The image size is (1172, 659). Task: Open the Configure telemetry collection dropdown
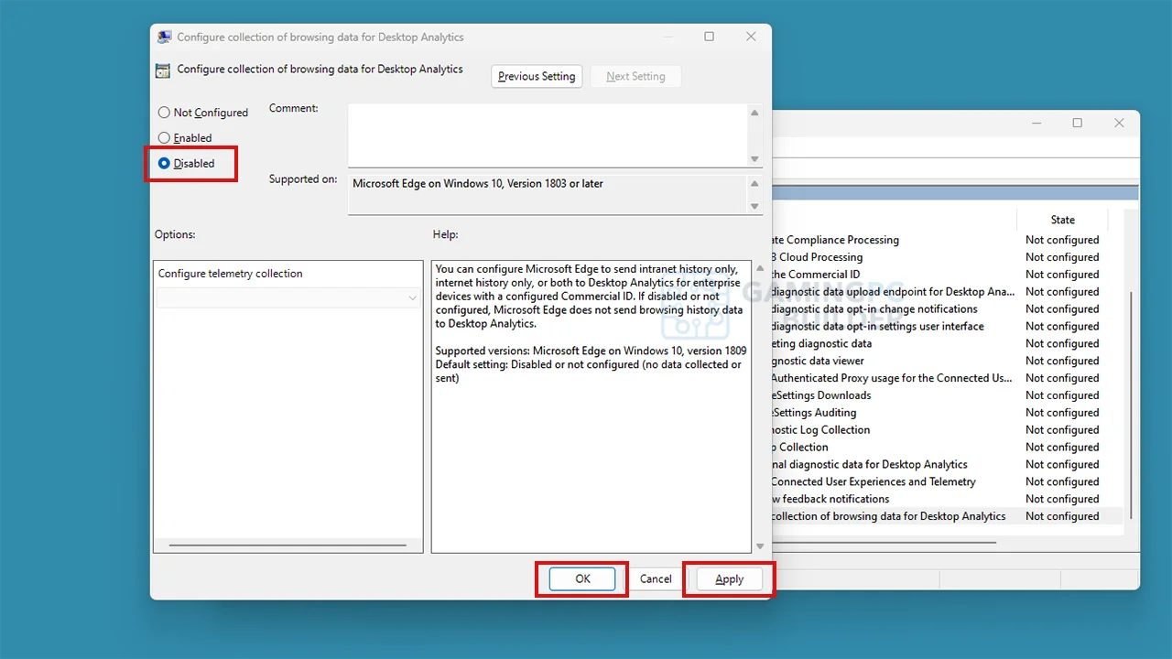pos(288,297)
